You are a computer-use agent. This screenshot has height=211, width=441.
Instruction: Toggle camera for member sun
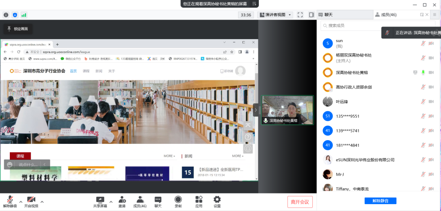tap(431, 44)
